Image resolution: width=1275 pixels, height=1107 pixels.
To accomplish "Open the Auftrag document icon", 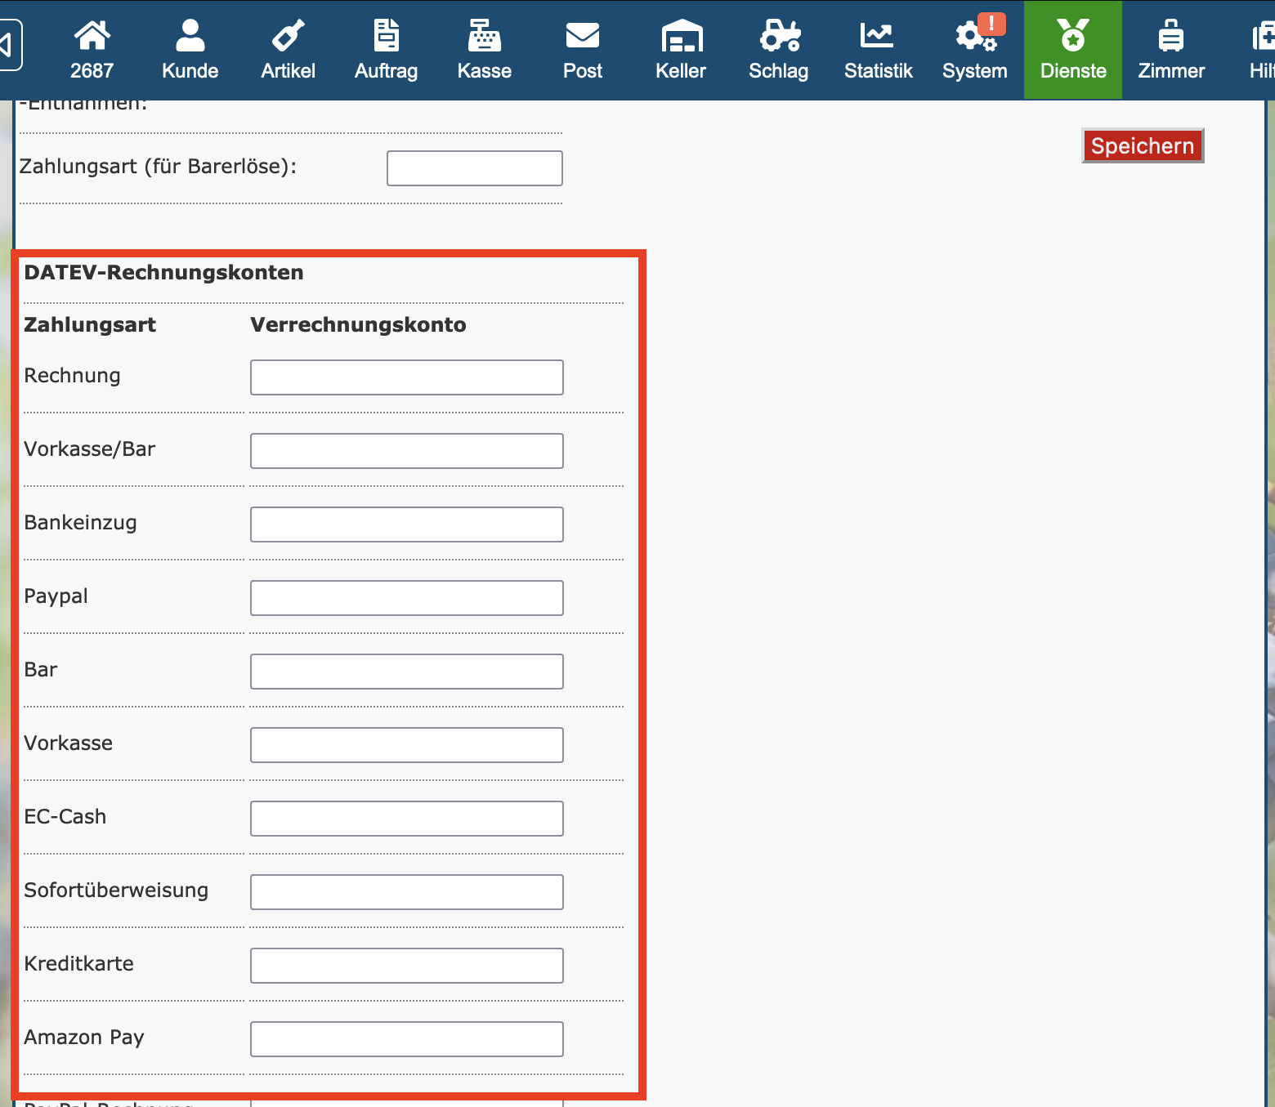I will click(x=386, y=50).
